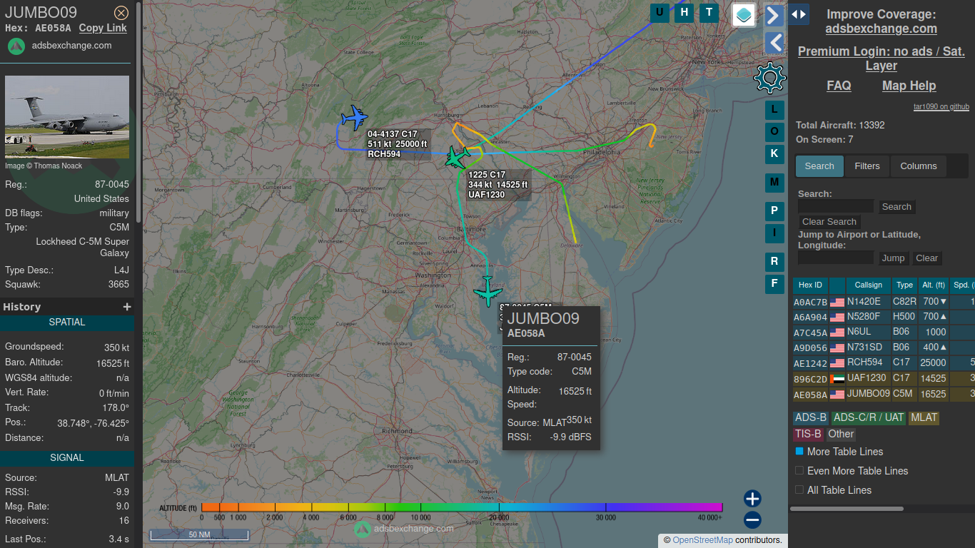Screen dimensions: 975x548
Task: Sort table by Hex ID column
Action: [810, 285]
